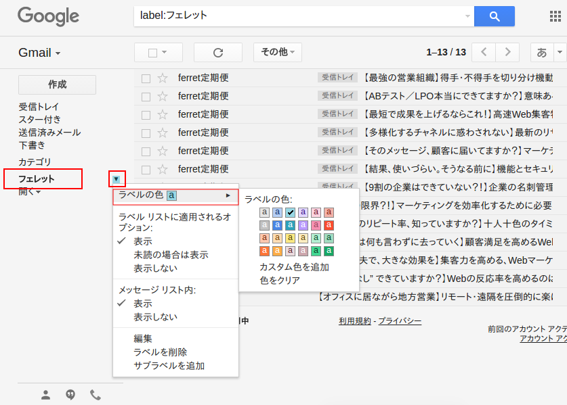The image size is (567, 405).
Task: Click the 作成 compose button
Action: tap(57, 85)
